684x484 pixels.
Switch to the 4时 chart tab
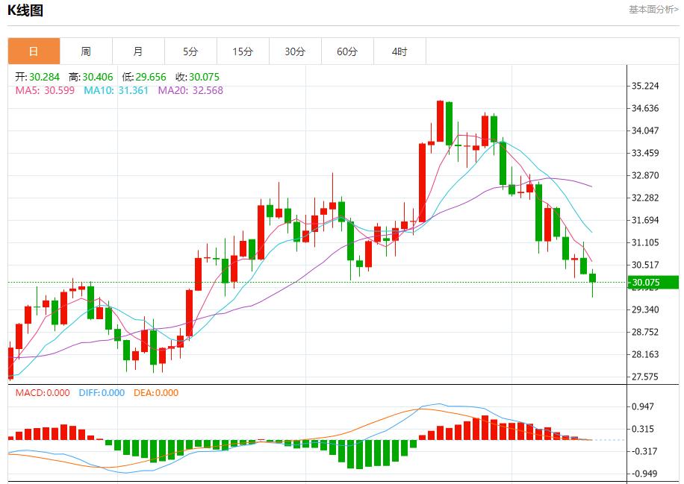pyautogui.click(x=399, y=51)
